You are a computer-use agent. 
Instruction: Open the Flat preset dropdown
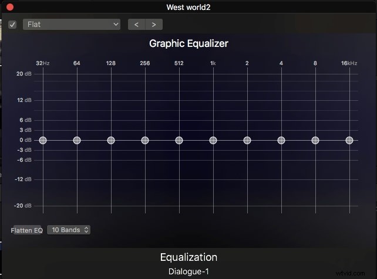(x=72, y=25)
